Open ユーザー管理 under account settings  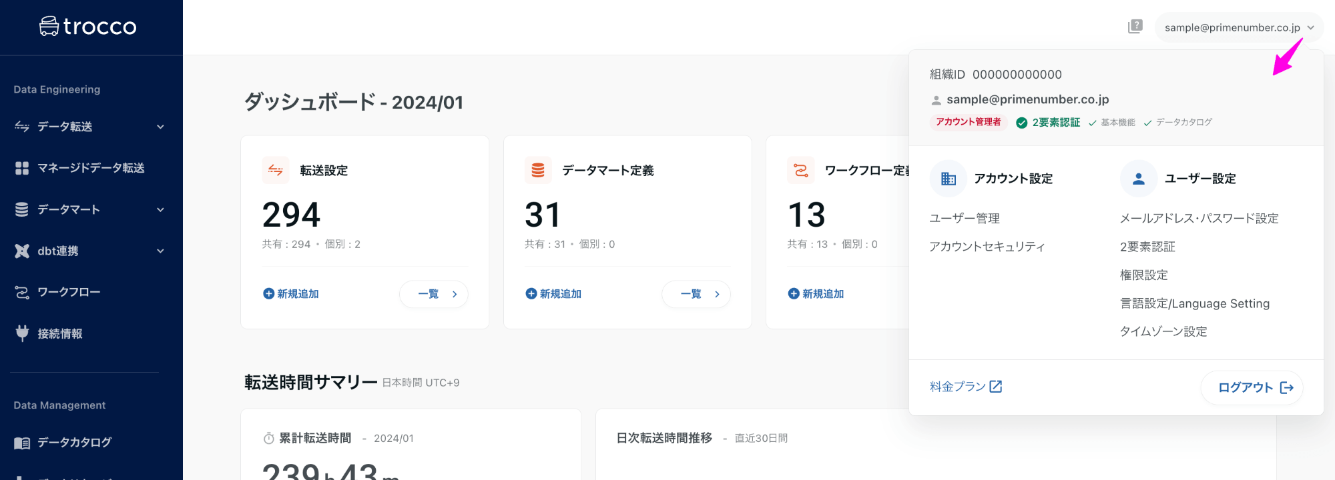click(x=965, y=219)
